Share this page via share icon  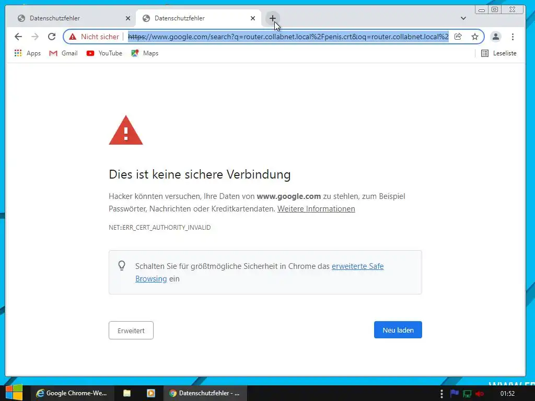tap(458, 37)
